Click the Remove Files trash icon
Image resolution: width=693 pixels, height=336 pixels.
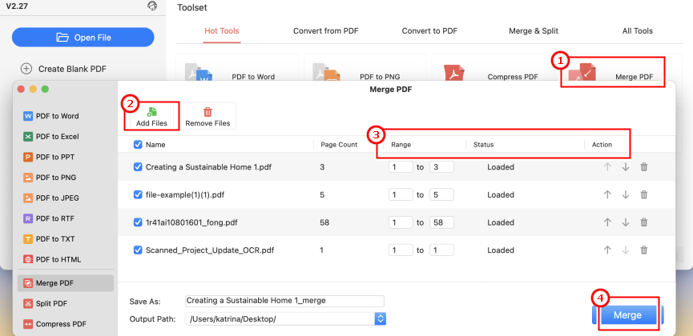[207, 112]
